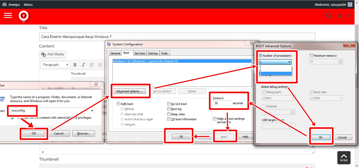Viewport: 359px width, 168px height.
Task: Click the Channel spinner arrows
Action: click(292, 113)
